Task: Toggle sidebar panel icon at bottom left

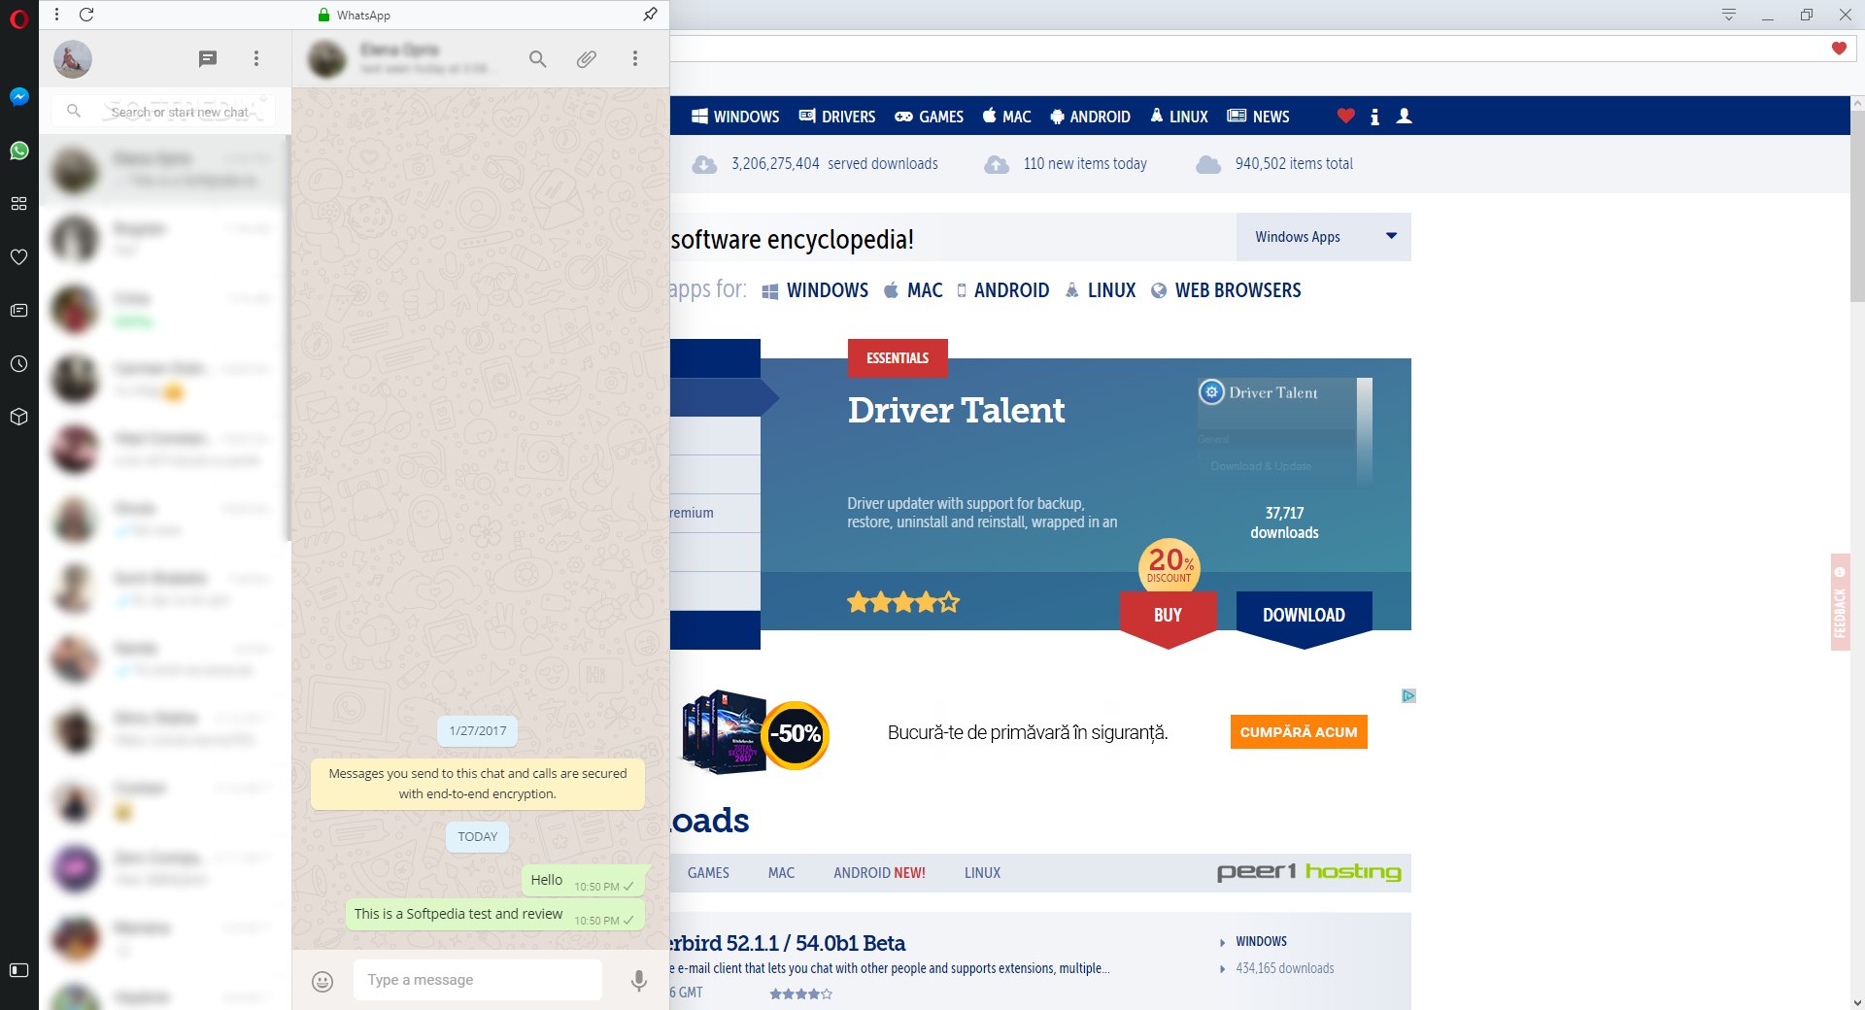Action: tap(19, 970)
